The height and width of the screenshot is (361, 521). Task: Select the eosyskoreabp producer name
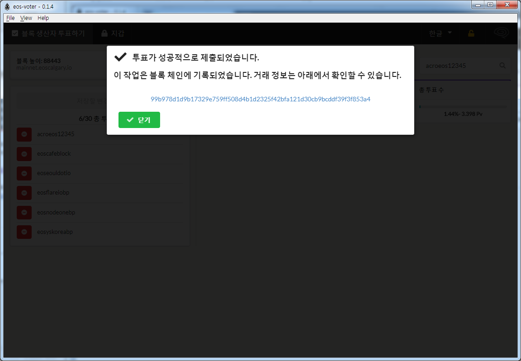point(55,232)
